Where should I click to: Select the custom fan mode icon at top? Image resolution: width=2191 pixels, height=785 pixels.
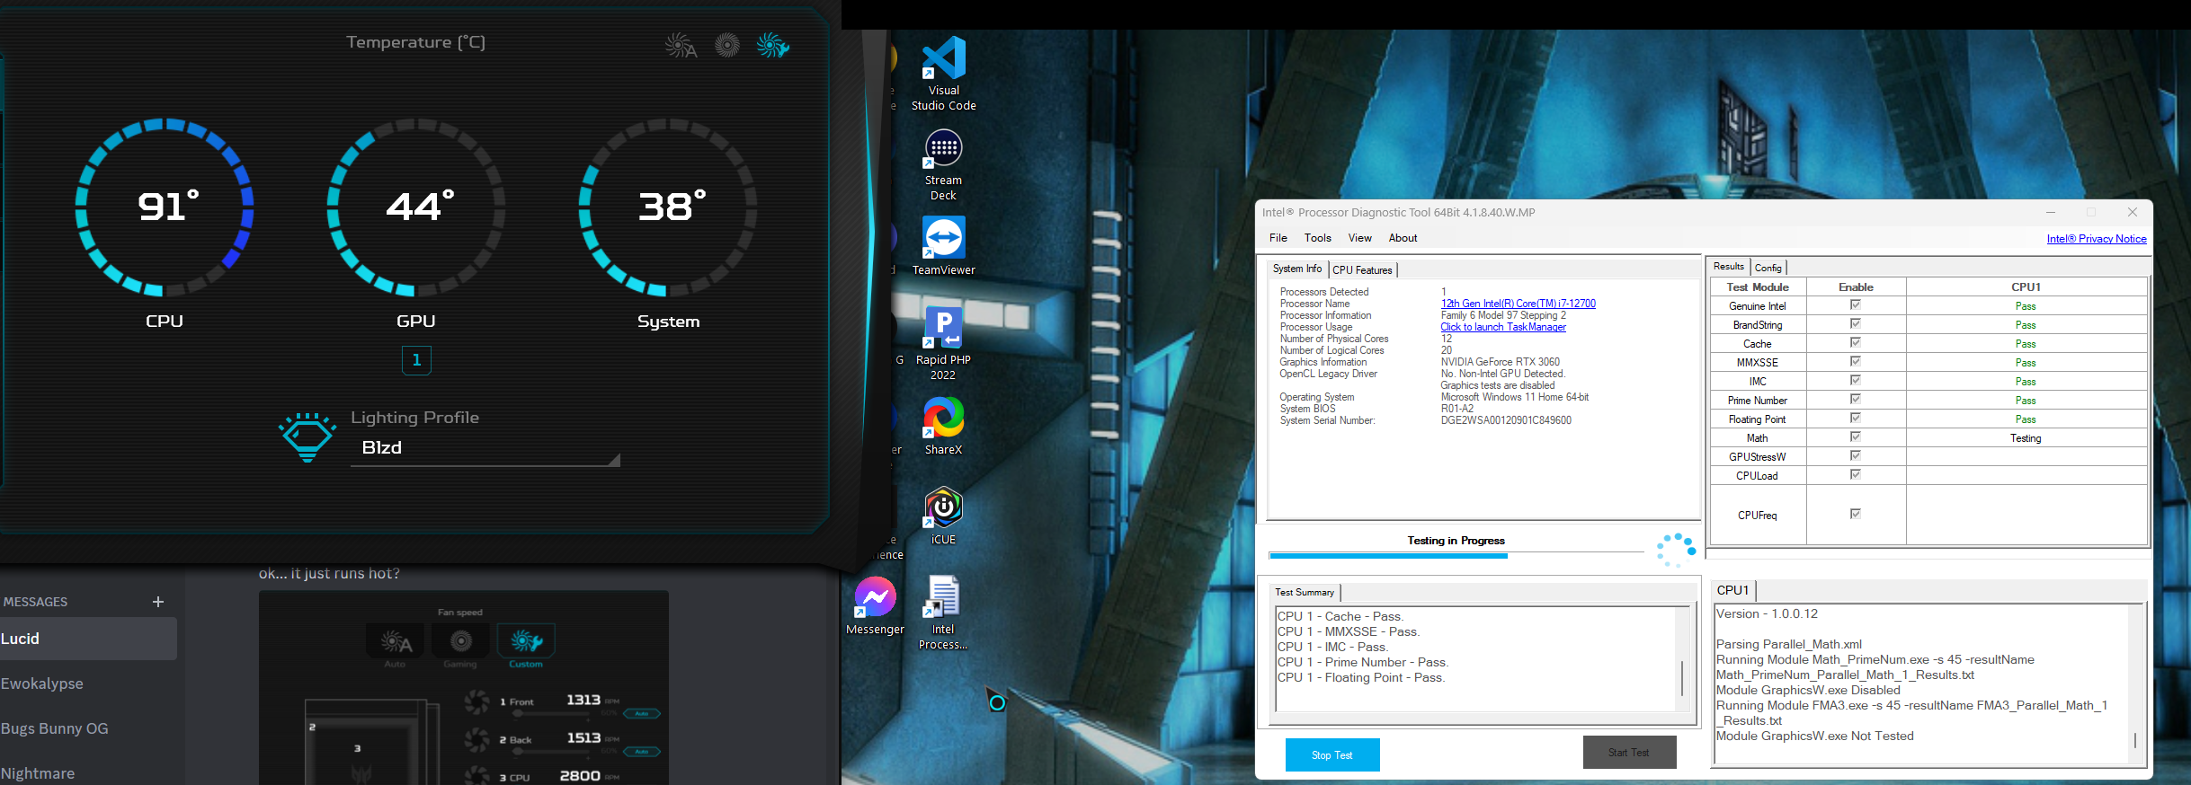[772, 45]
